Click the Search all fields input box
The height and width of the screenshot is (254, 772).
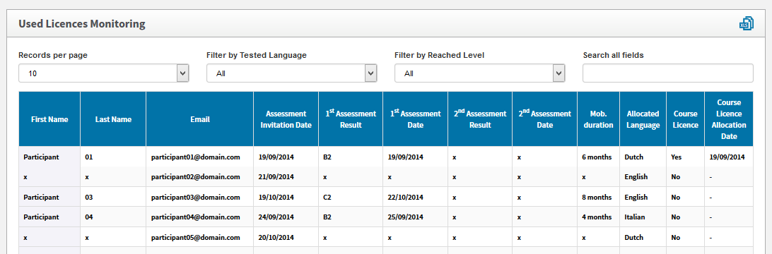point(667,73)
